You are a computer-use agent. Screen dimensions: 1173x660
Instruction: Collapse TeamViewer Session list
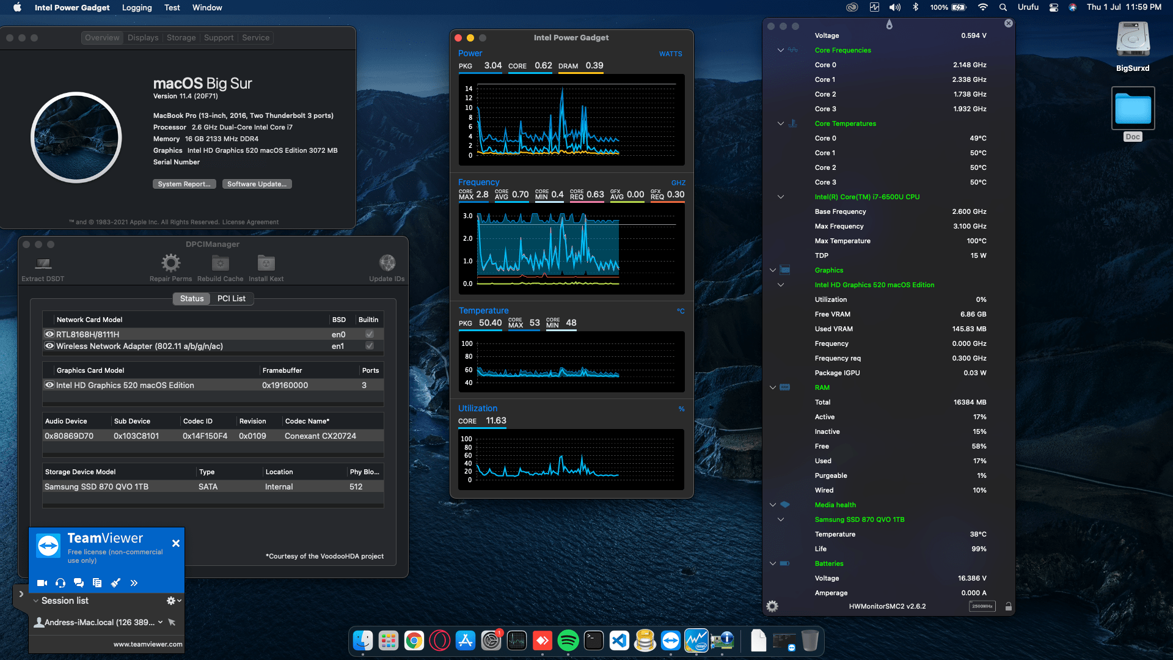tap(35, 601)
